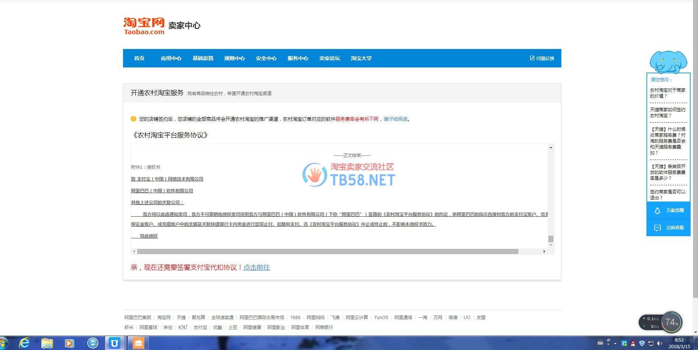Click the 74% memory accelerator ball
Viewport: 698px width, 350px height.
[671, 322]
